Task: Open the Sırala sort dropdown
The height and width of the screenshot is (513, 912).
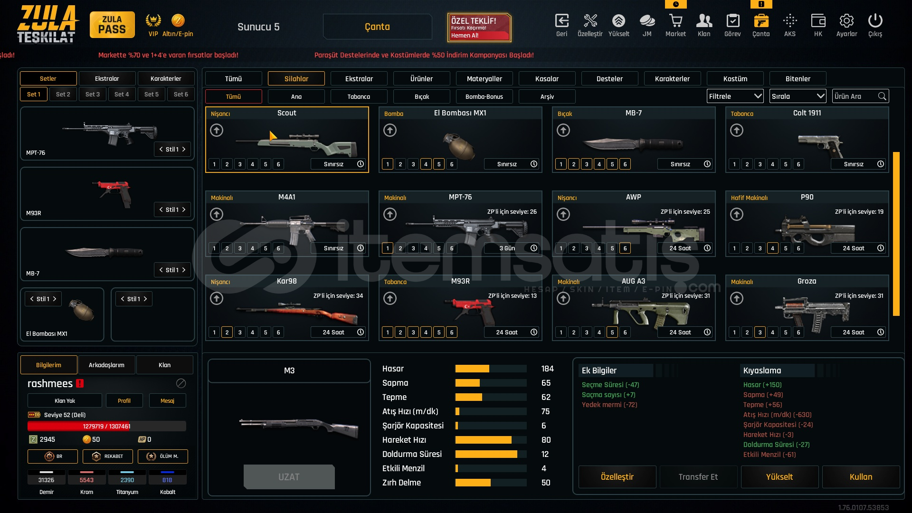Action: click(x=798, y=96)
